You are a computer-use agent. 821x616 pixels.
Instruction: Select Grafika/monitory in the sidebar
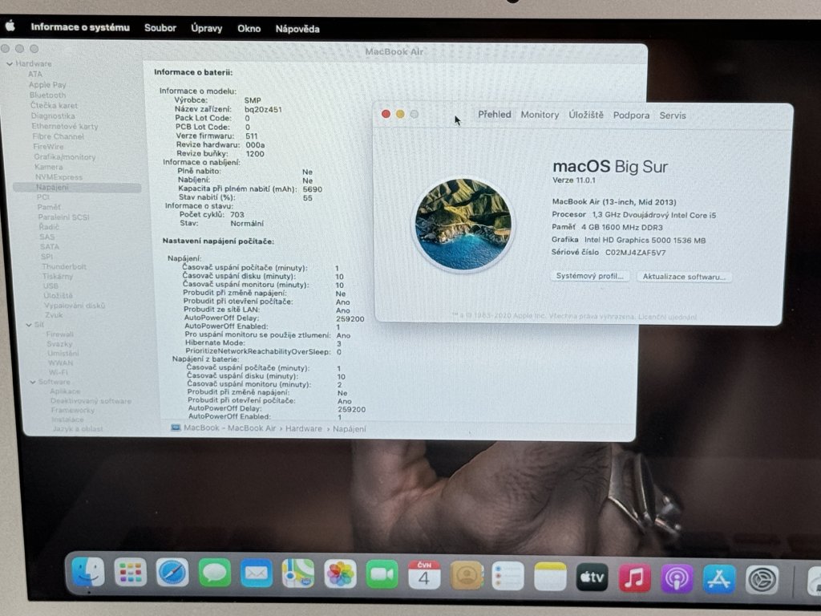pos(64,156)
